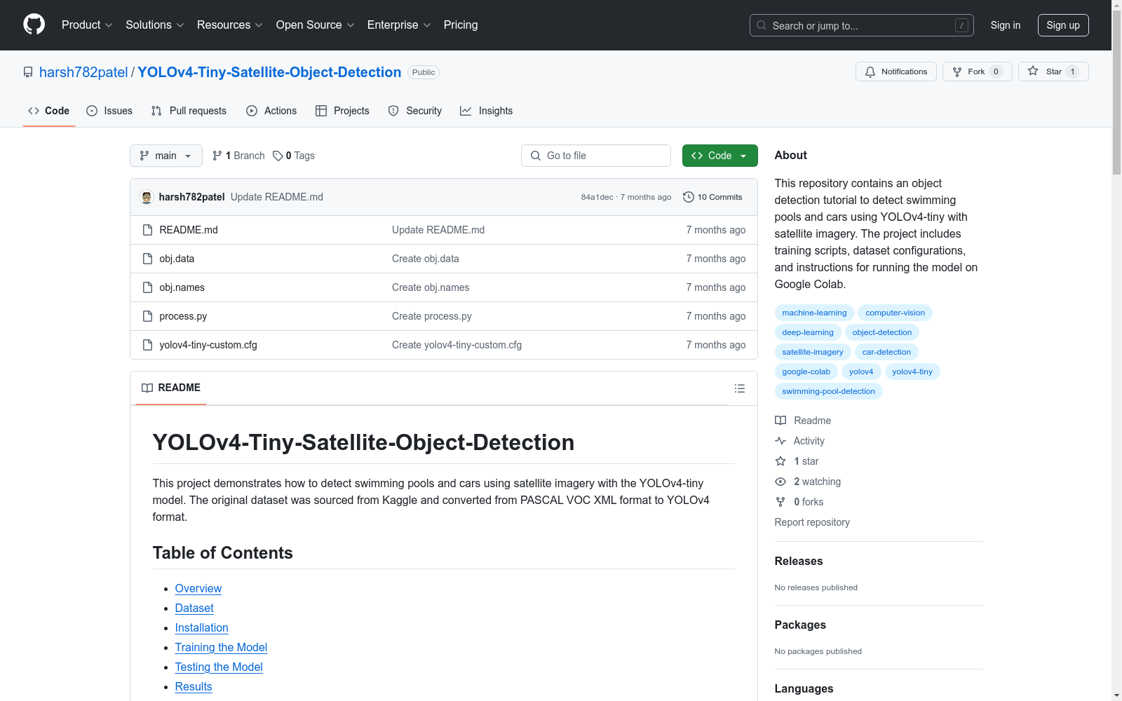Click the Go to file input
The width and height of the screenshot is (1122, 701).
596,156
